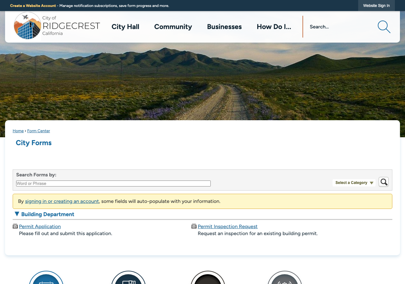The image size is (405, 284).
Task: Click the Create a Website Account link
Action: point(33,6)
